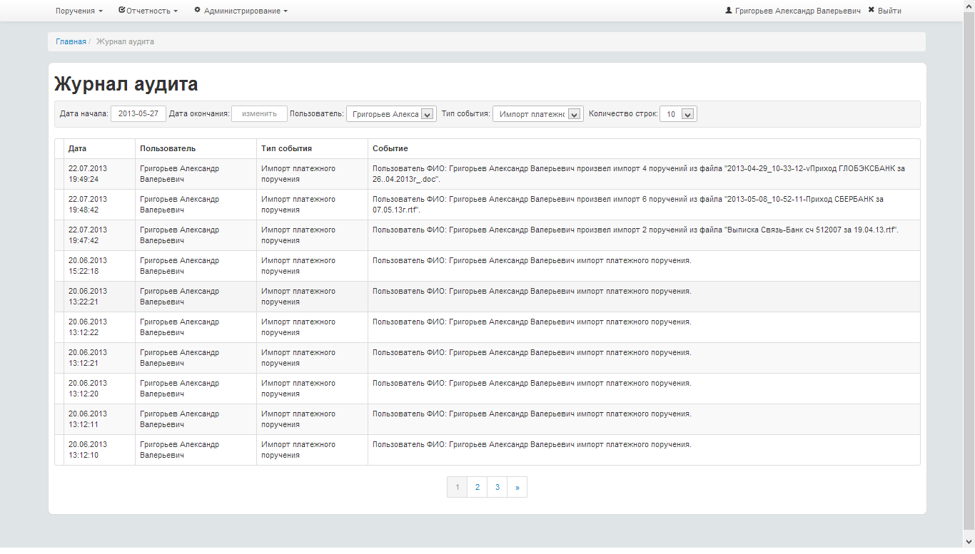Select the 20.06.2013 13:12:10 date cell
The width and height of the screenshot is (975, 554).
(x=99, y=450)
